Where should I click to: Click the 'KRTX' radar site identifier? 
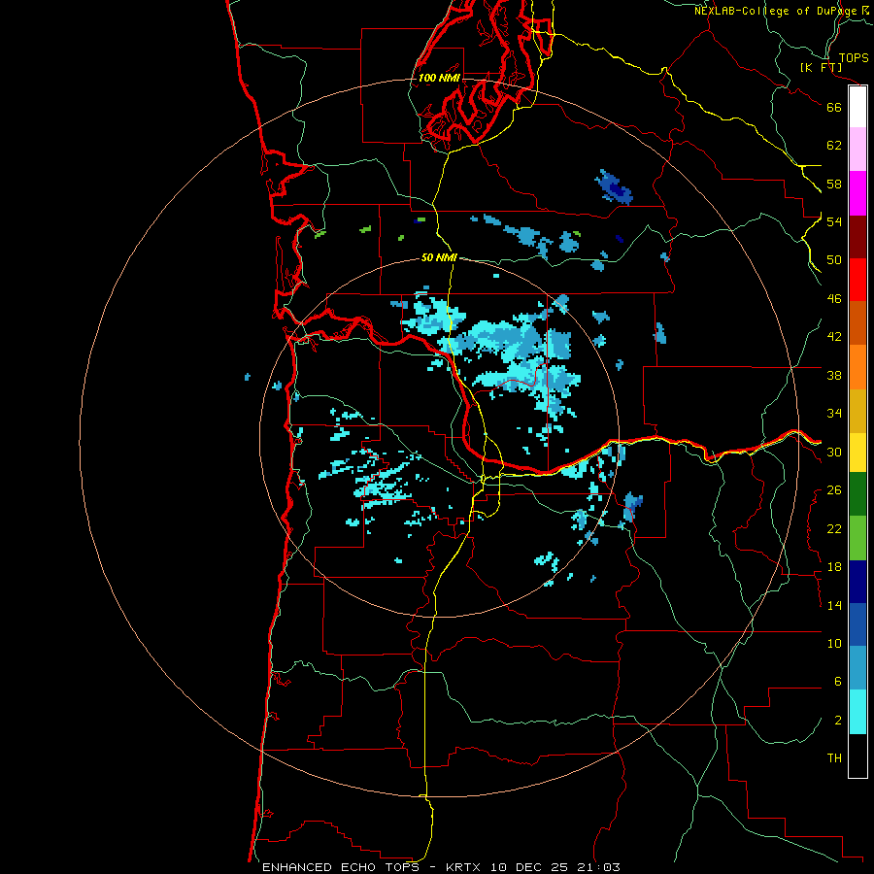pyautogui.click(x=462, y=867)
